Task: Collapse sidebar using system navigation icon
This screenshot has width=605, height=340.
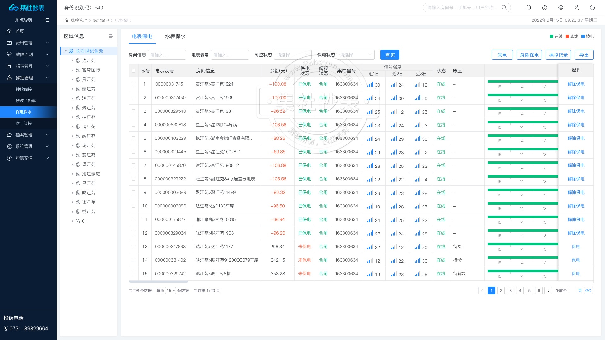Action: (47, 20)
